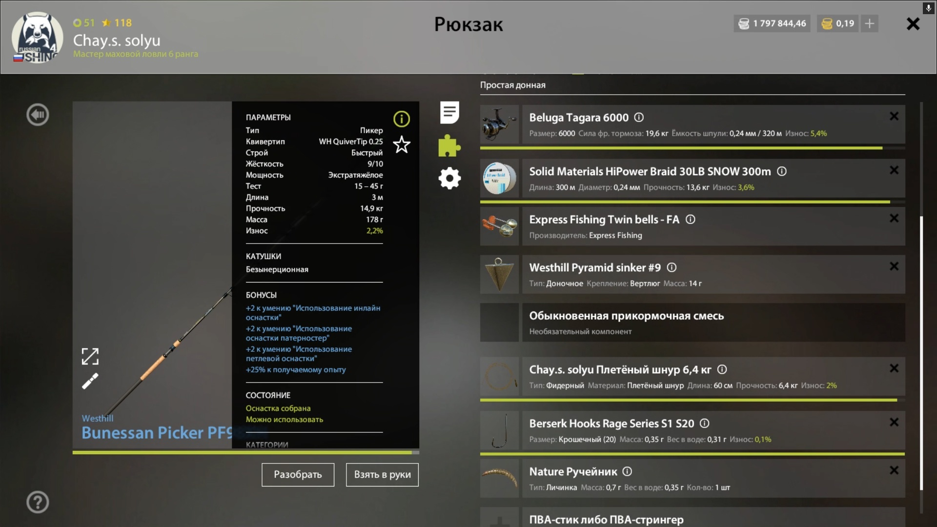This screenshot has width=937, height=527.
Task: Click the Взять в руки button
Action: 382,475
